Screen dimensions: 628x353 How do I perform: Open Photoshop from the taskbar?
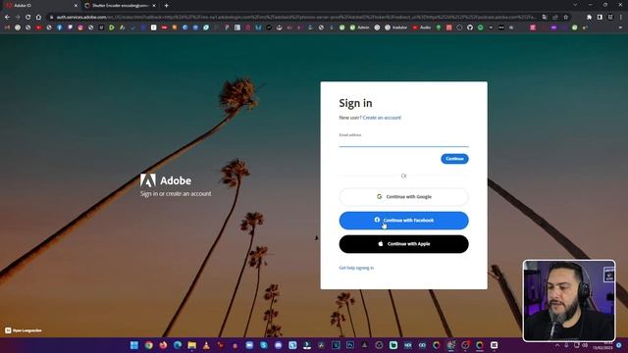[x=350, y=345]
